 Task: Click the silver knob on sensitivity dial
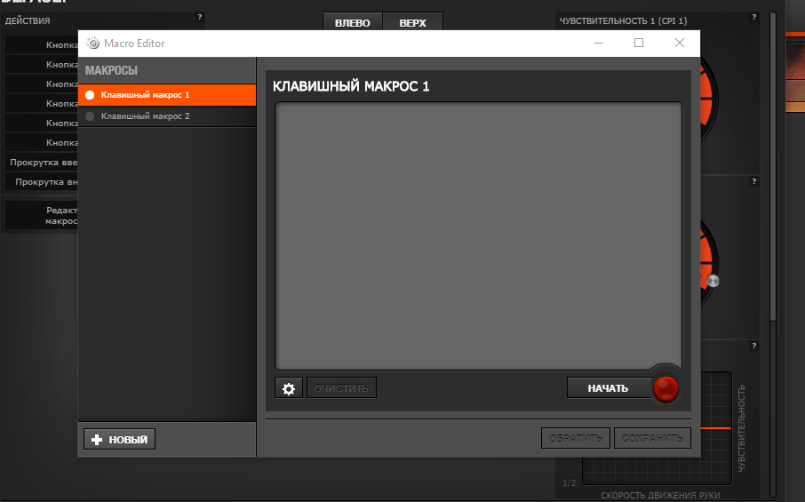(x=713, y=281)
